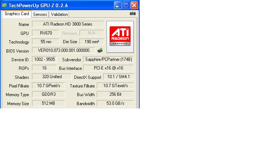Click the 'Technology' label text

tap(19, 42)
